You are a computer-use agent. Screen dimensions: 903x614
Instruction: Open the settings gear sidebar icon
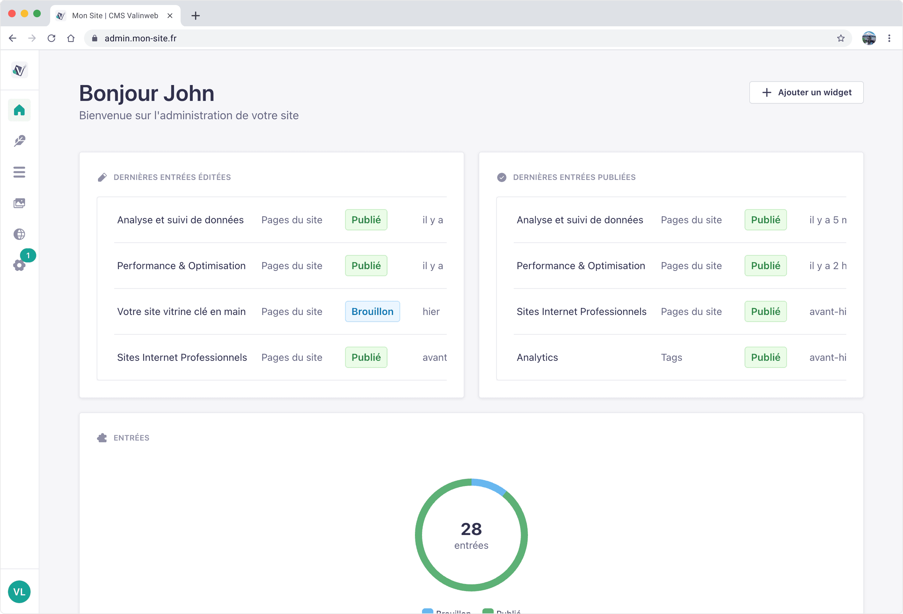19,265
